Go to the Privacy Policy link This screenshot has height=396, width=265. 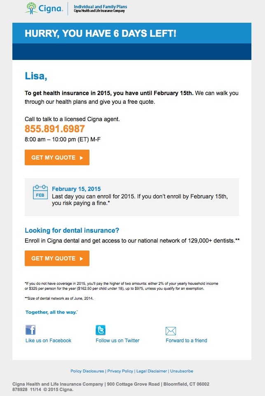tap(120, 371)
